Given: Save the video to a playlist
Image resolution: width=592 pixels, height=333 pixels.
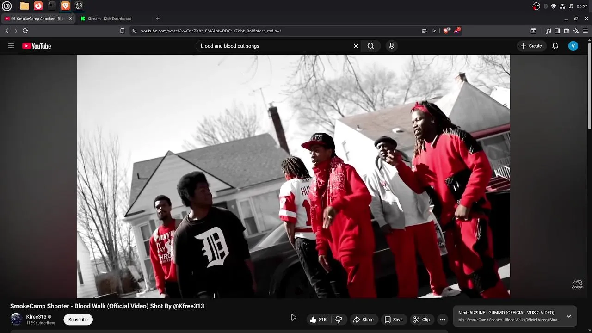Looking at the screenshot, I should click(393, 320).
